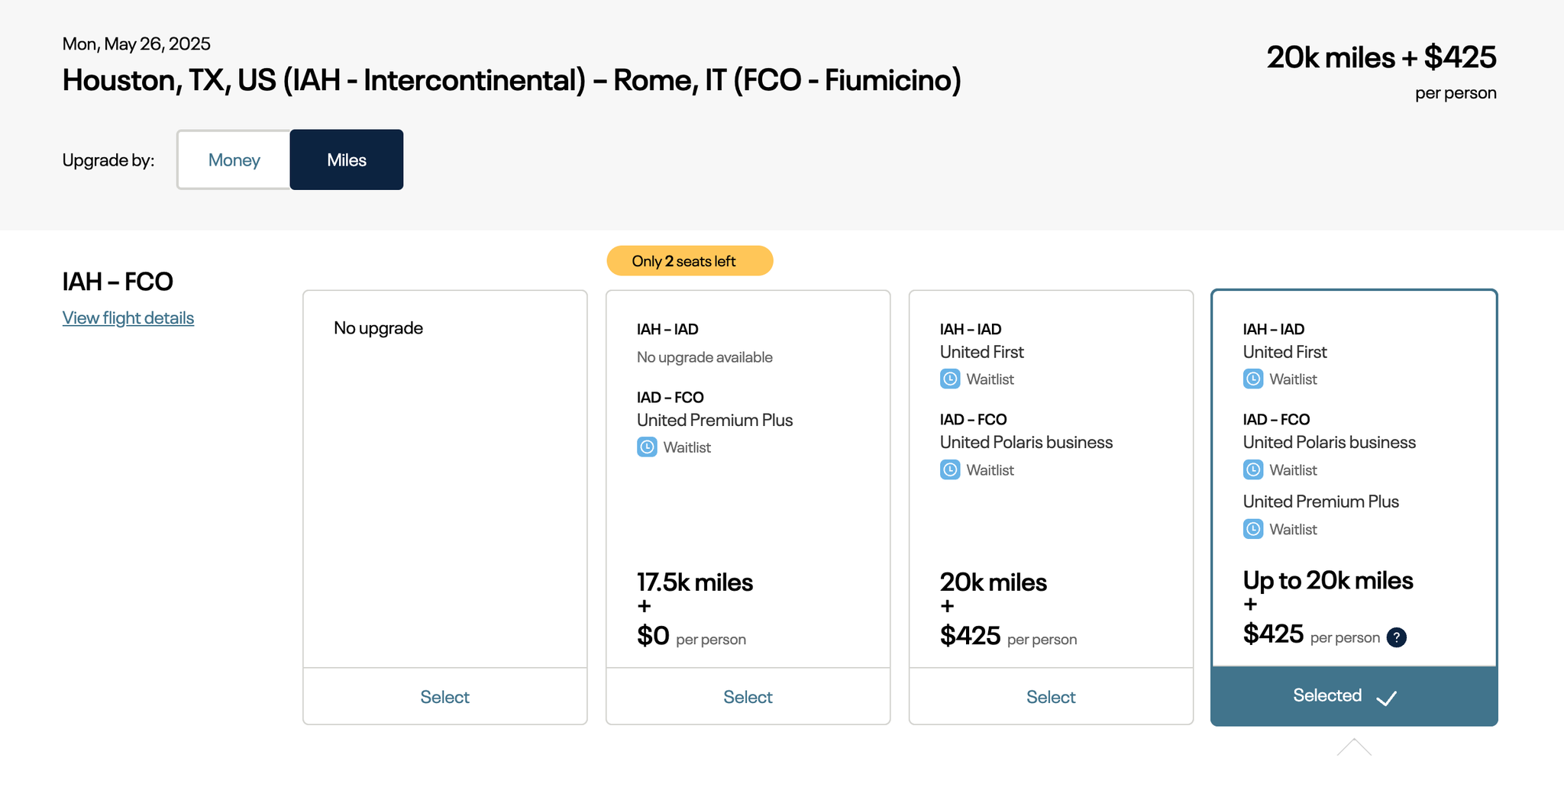Image resolution: width=1564 pixels, height=787 pixels.
Task: Click the 20k miles + $425 total in header
Action: pos(1381,57)
